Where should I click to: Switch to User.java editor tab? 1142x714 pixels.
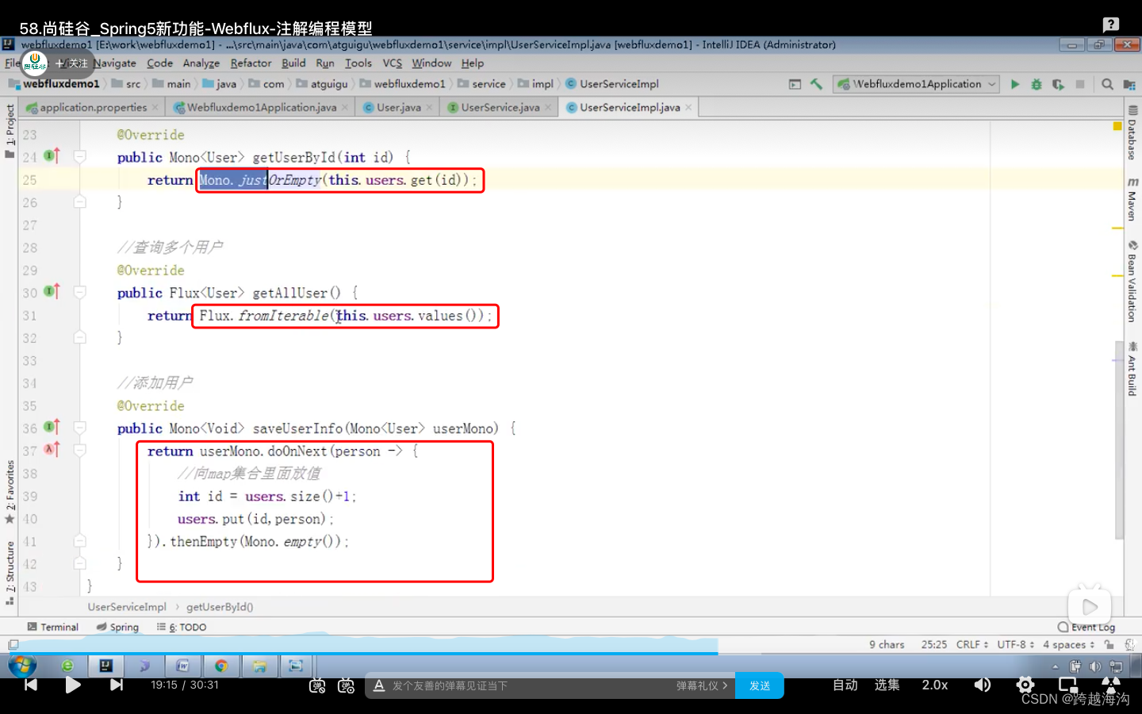(398, 107)
